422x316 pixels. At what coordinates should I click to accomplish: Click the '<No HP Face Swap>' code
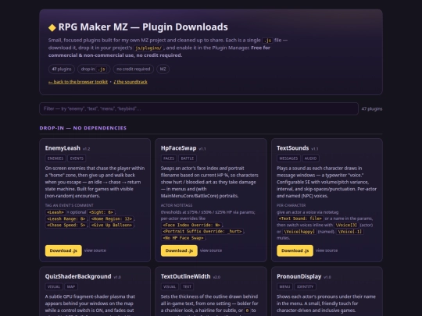183,238
